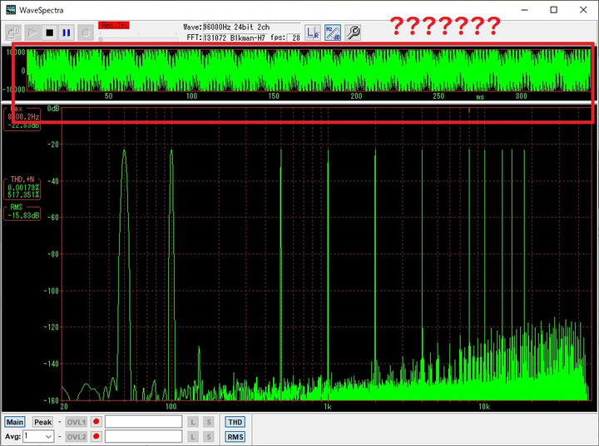Click the RMS level readout -15.83dB
This screenshot has width=599, height=446.
23,216
